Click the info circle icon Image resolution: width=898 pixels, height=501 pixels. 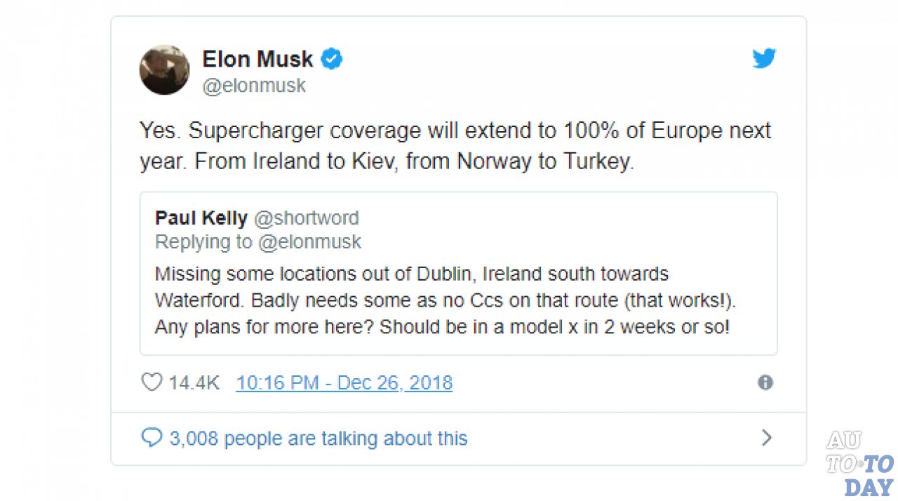pos(765,382)
